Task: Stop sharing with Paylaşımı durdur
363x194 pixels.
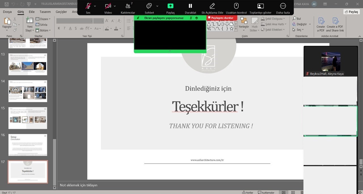Action: 222,18
